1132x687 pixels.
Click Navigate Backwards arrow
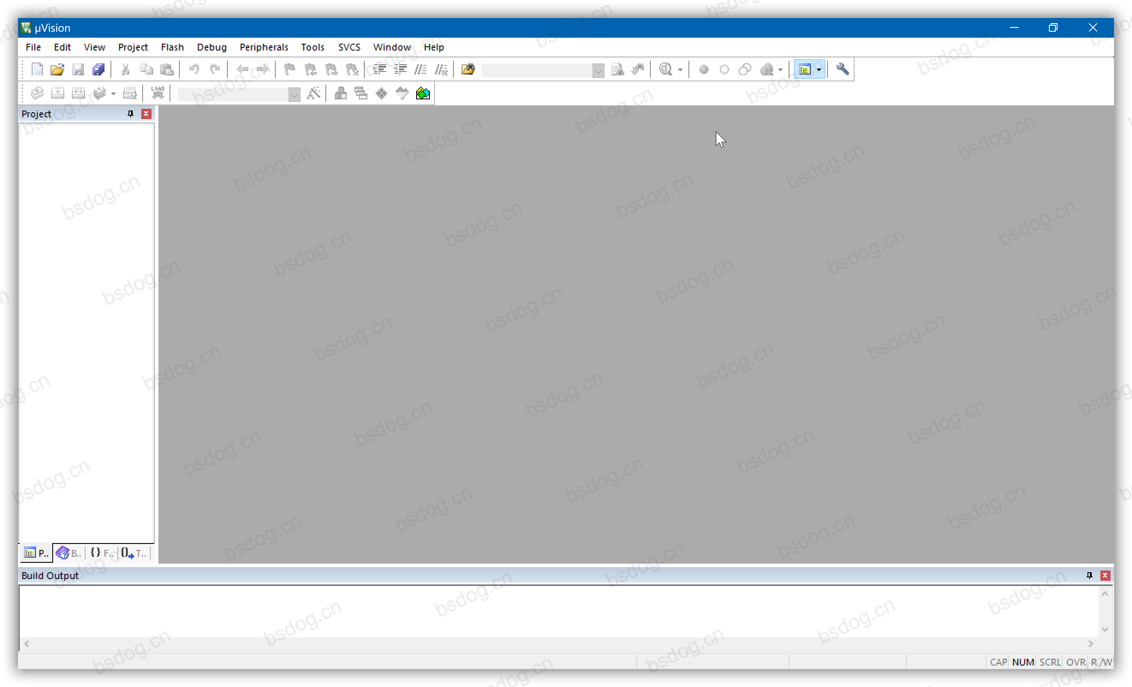point(242,69)
